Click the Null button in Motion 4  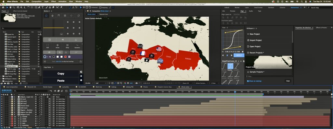tap(48, 46)
